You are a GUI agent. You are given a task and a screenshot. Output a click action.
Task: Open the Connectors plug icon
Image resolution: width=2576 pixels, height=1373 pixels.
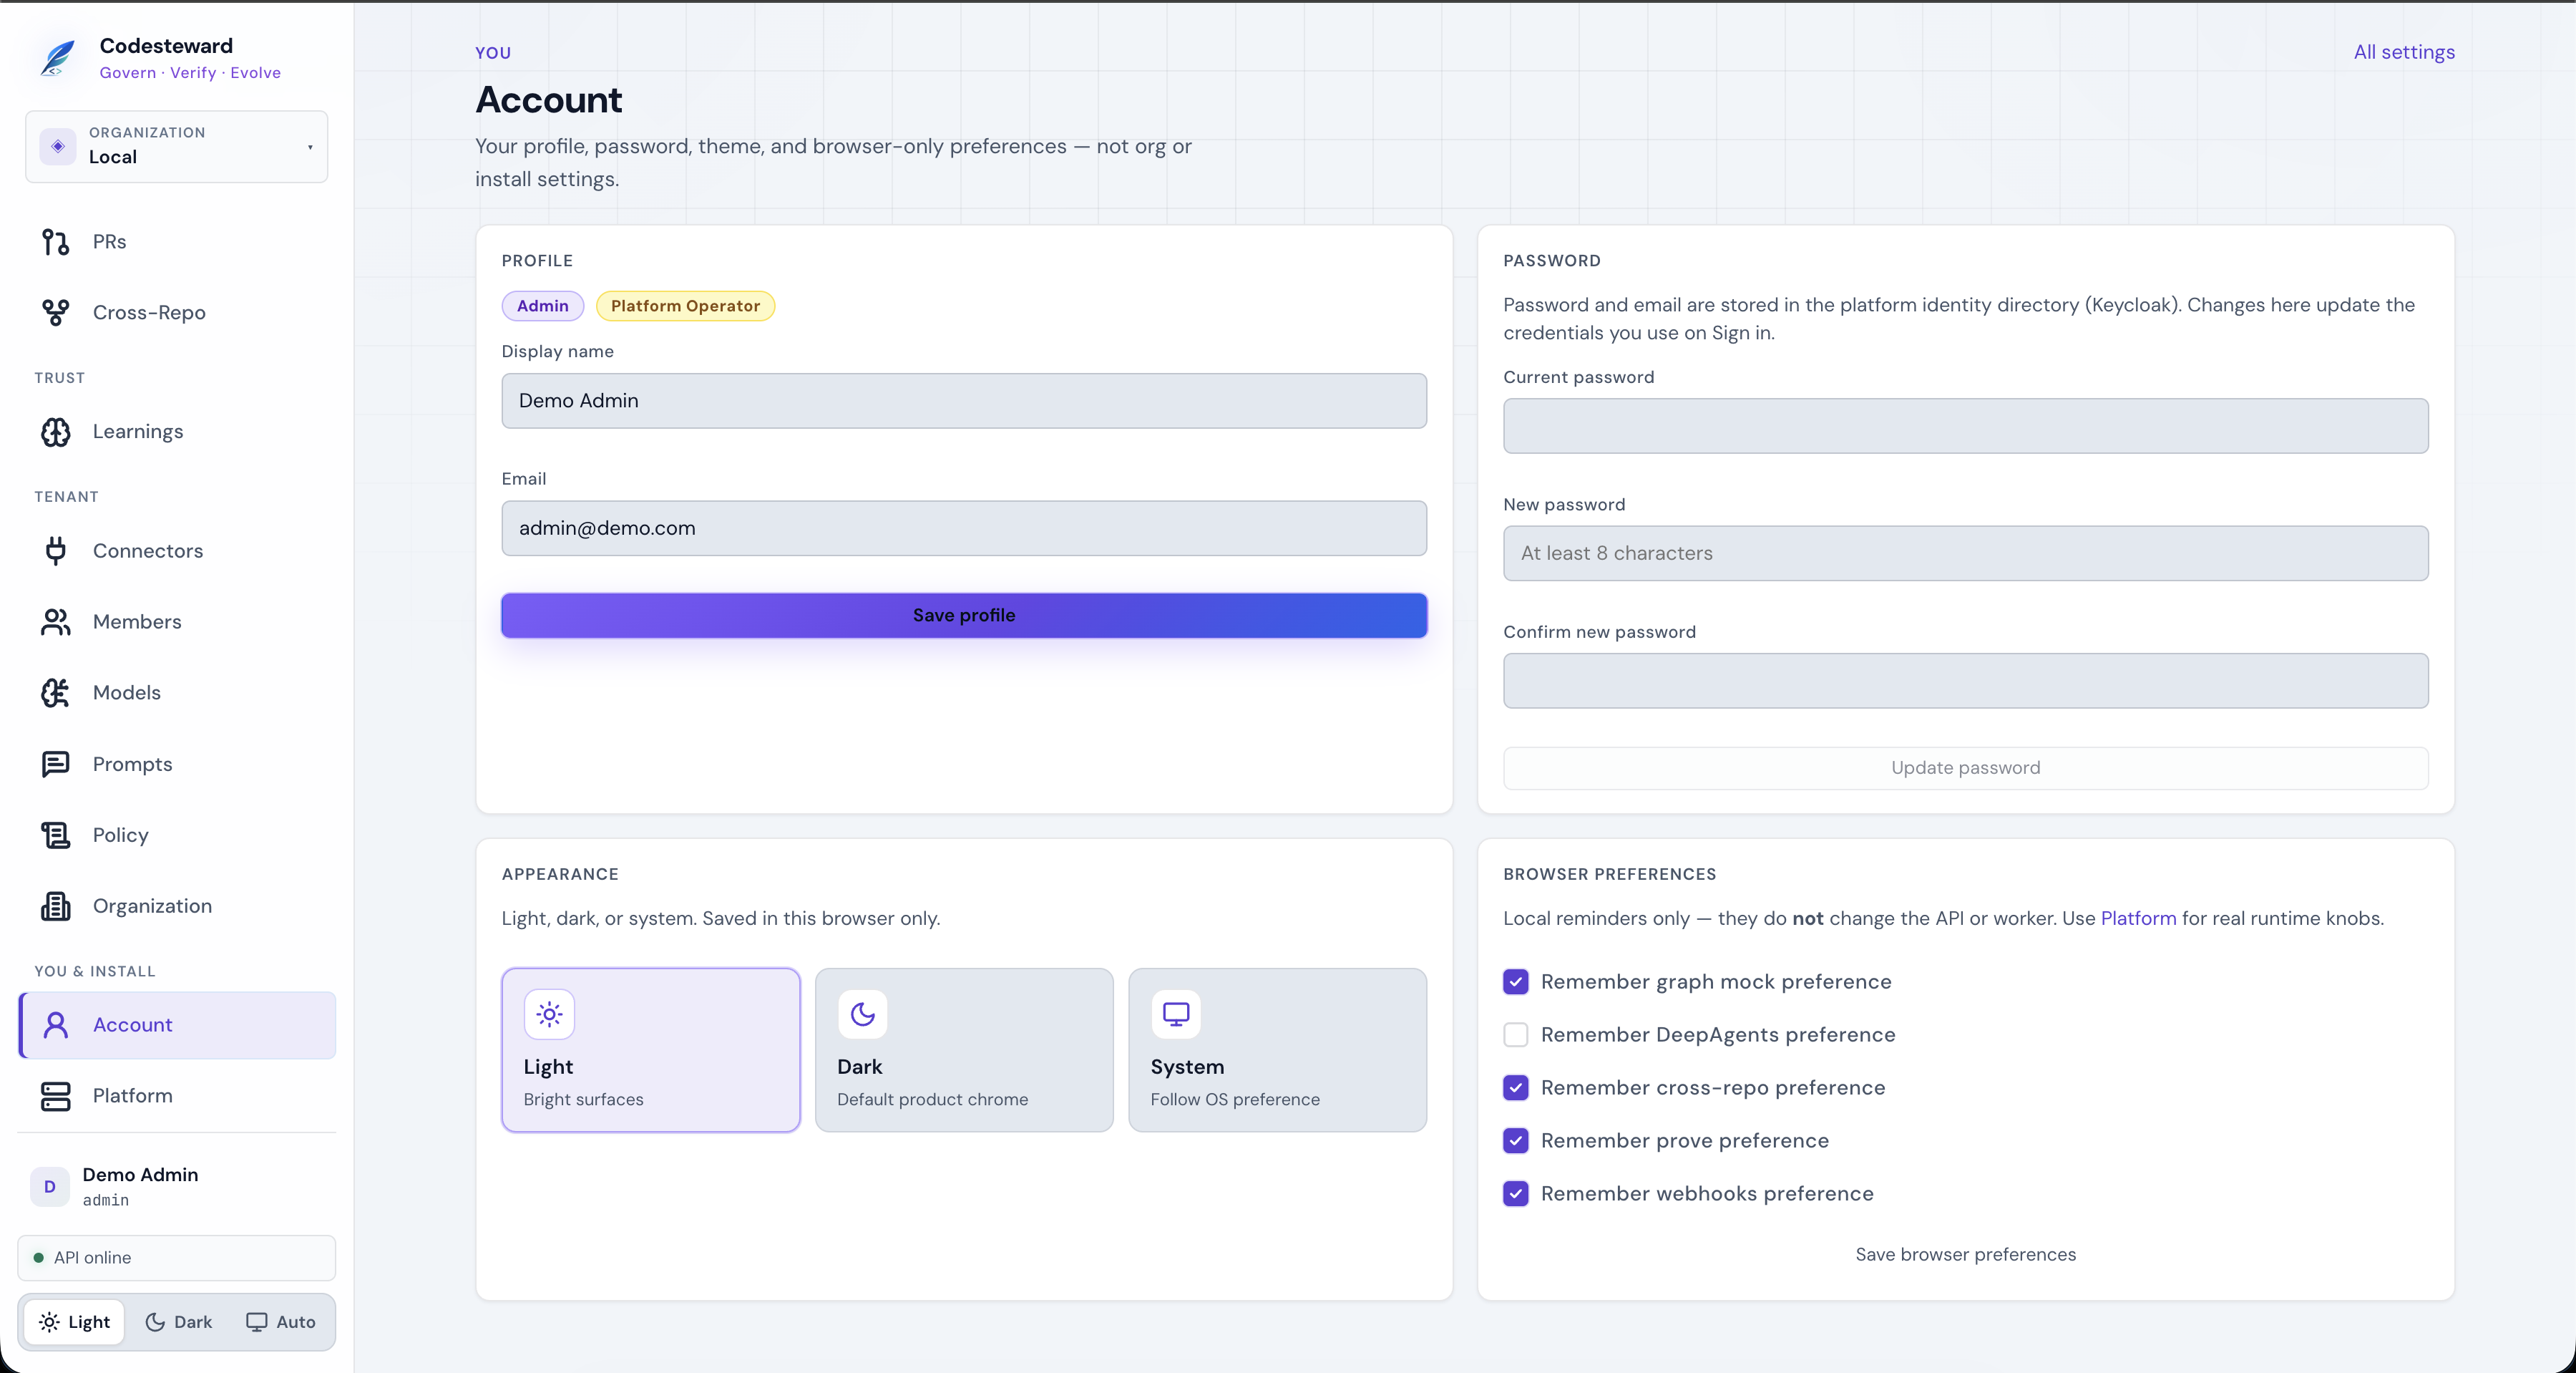(55, 551)
